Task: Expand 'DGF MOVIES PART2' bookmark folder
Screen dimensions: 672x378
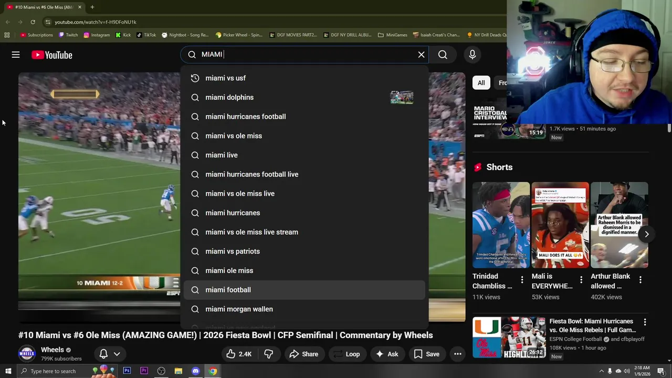Action: [293, 35]
